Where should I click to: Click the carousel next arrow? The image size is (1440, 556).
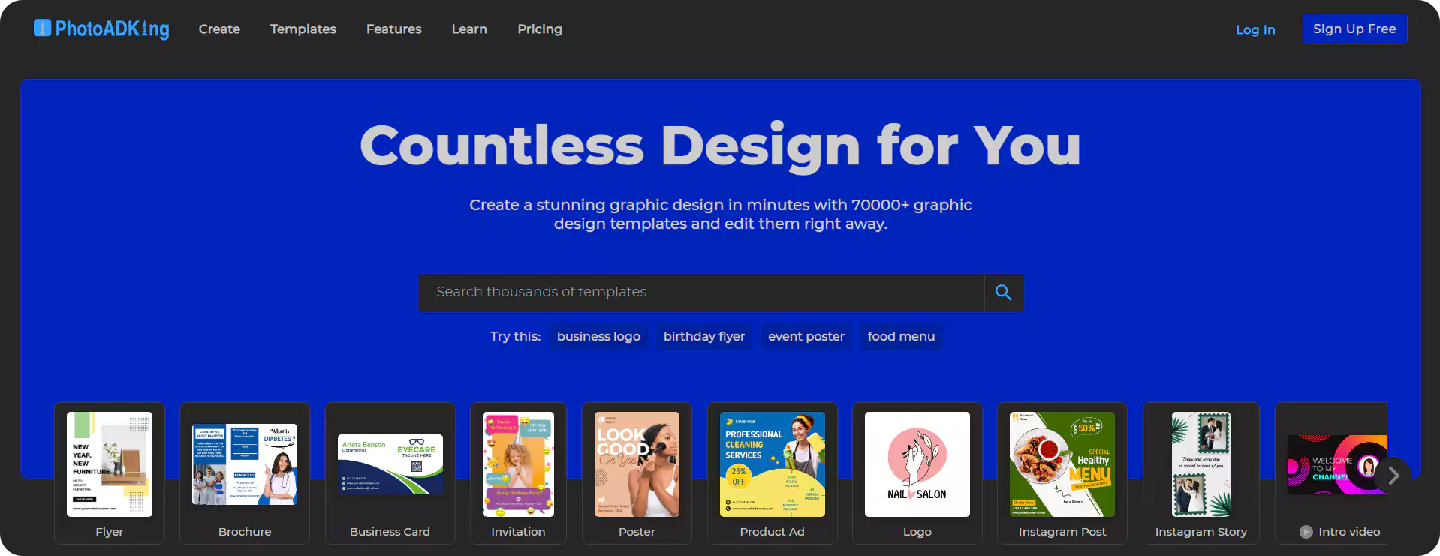tap(1393, 476)
